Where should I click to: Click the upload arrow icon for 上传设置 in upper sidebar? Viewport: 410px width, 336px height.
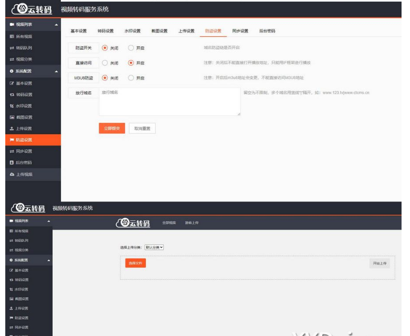12,129
